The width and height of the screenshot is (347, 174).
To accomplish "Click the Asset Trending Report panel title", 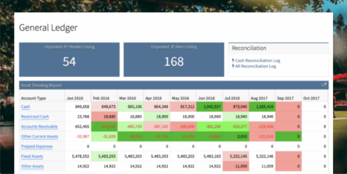I will click(41, 85).
